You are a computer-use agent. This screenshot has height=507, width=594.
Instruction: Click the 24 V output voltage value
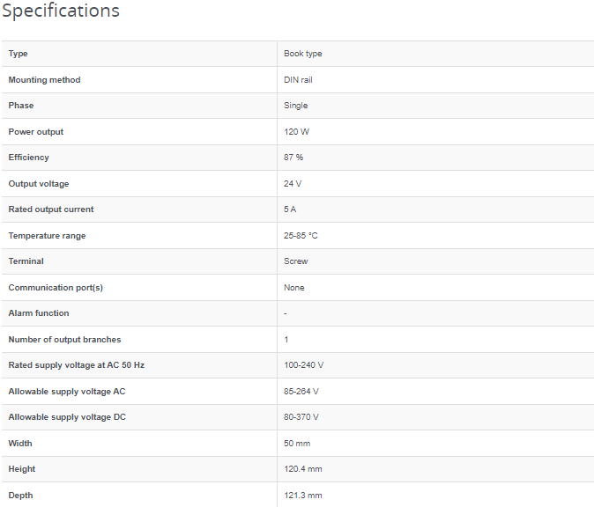(x=293, y=184)
